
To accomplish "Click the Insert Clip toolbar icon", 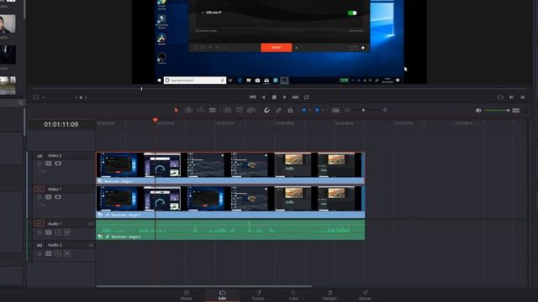I will click(227, 110).
